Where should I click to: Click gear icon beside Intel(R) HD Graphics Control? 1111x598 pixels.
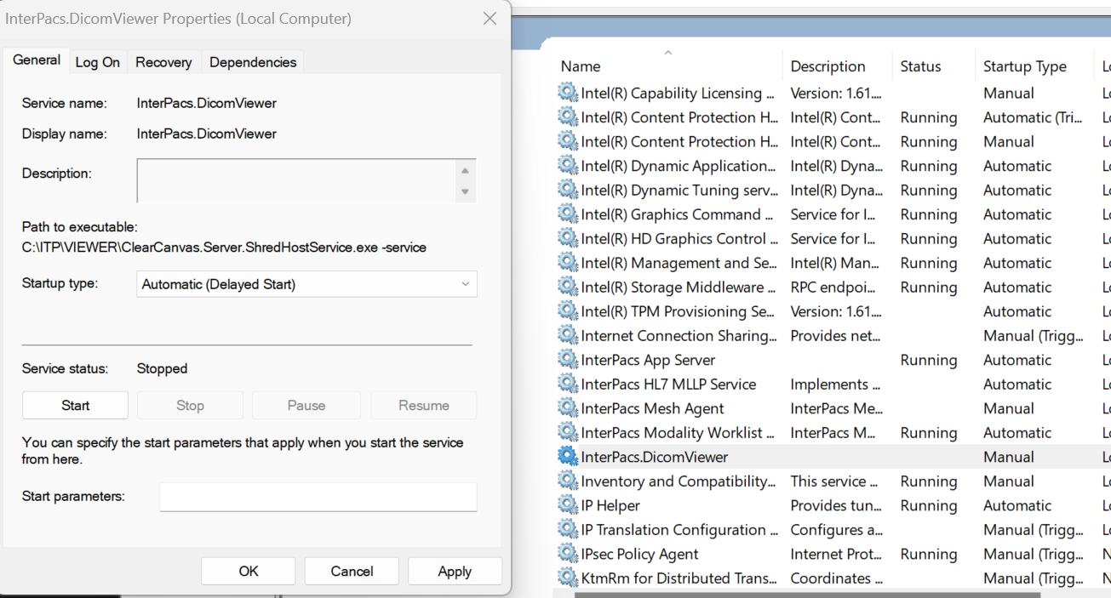[568, 238]
